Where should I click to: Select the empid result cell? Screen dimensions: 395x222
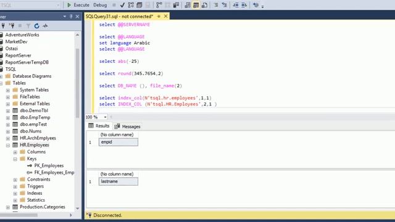(x=118, y=142)
